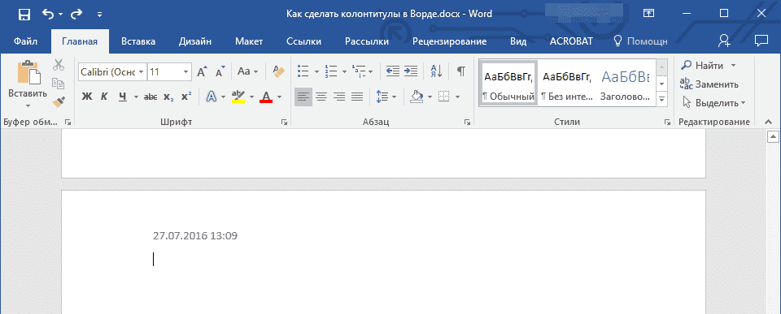Expand the styles gallery more arrow

point(662,99)
